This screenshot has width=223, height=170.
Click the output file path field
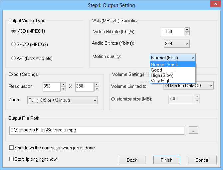point(97,130)
